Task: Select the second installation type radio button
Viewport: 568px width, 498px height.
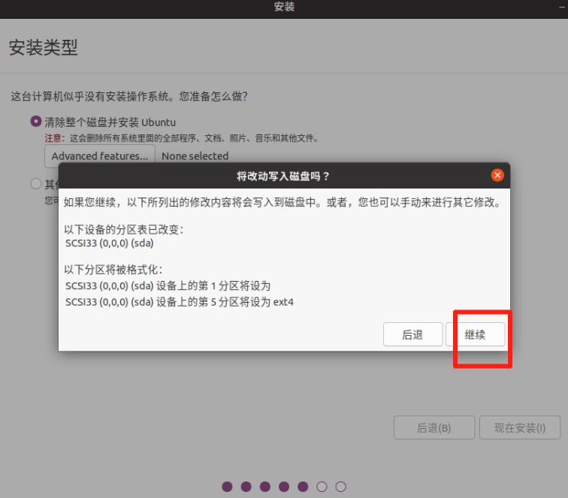Action: [x=36, y=183]
